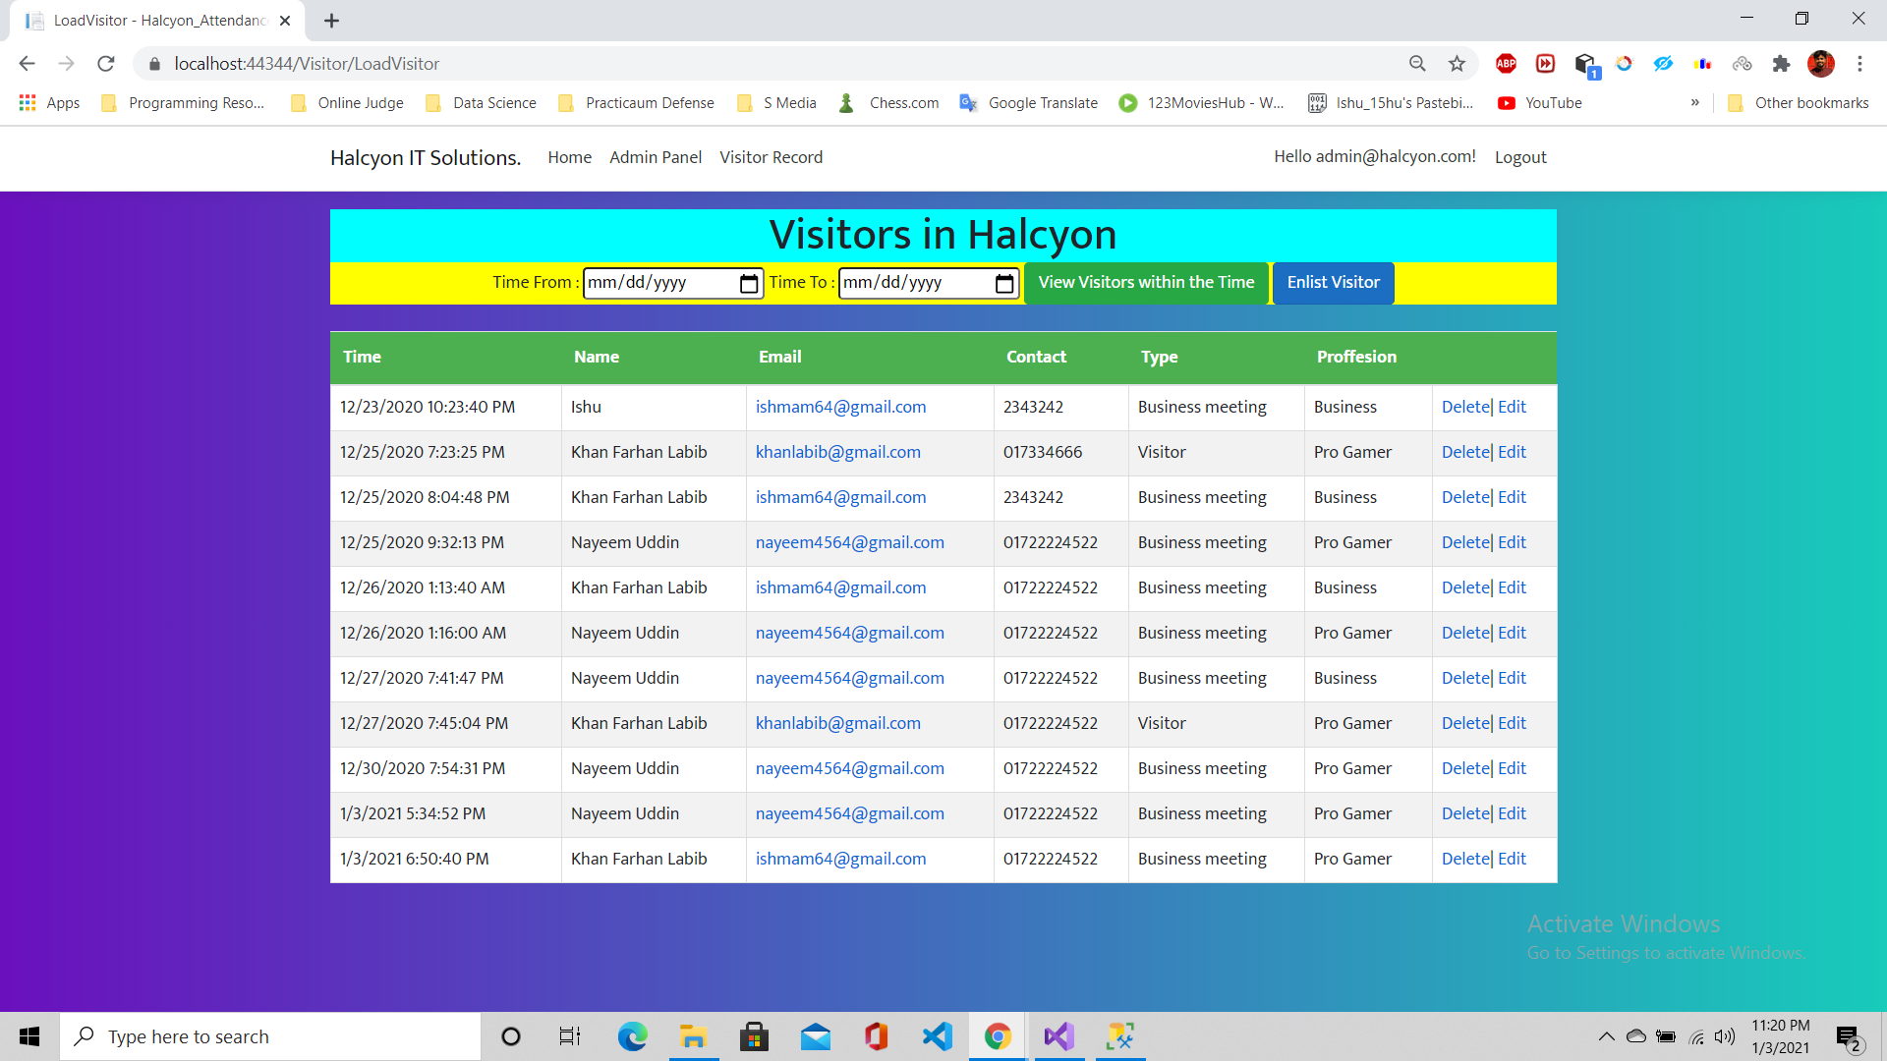Open Visual Studio from the taskbar
The image size is (1887, 1061).
point(1058,1036)
